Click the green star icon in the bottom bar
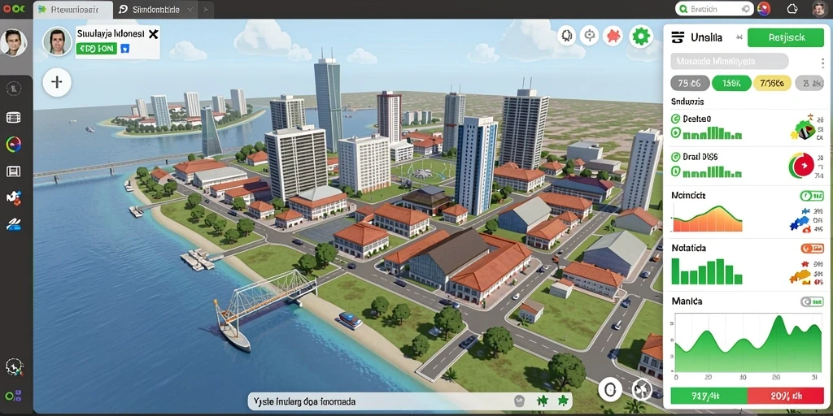833x416 pixels. click(x=564, y=401)
